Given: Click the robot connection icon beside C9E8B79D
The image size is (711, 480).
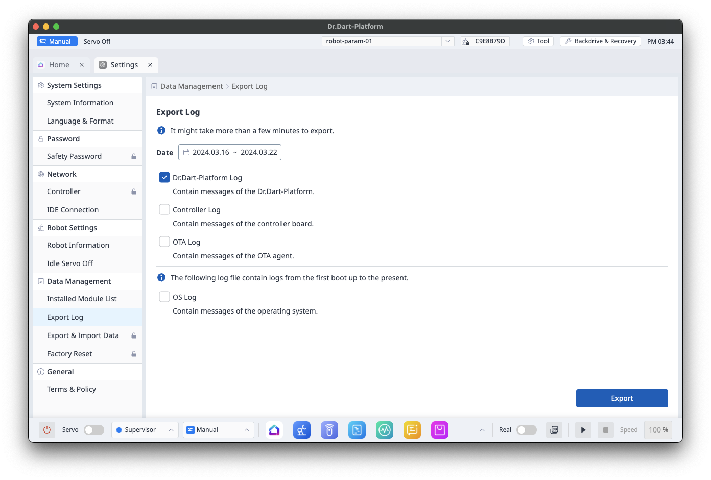Looking at the screenshot, I should coord(466,41).
